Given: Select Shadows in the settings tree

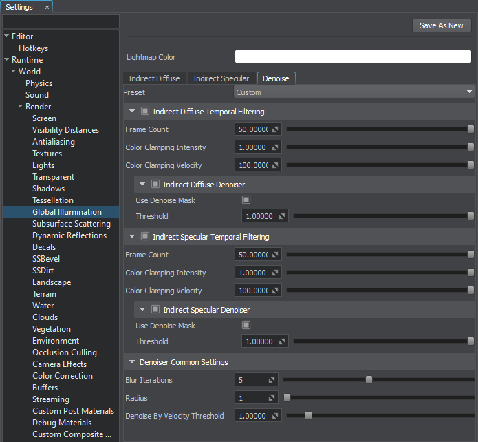Looking at the screenshot, I should click(48, 189).
